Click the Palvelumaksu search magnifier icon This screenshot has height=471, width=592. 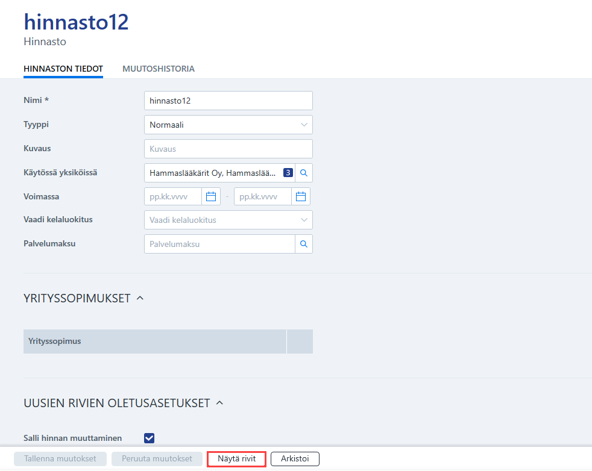304,244
